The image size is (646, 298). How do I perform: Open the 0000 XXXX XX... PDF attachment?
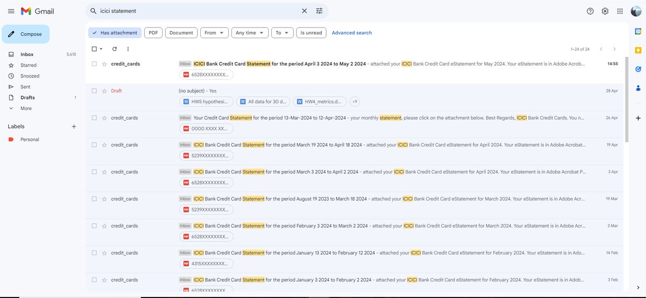pos(206,129)
